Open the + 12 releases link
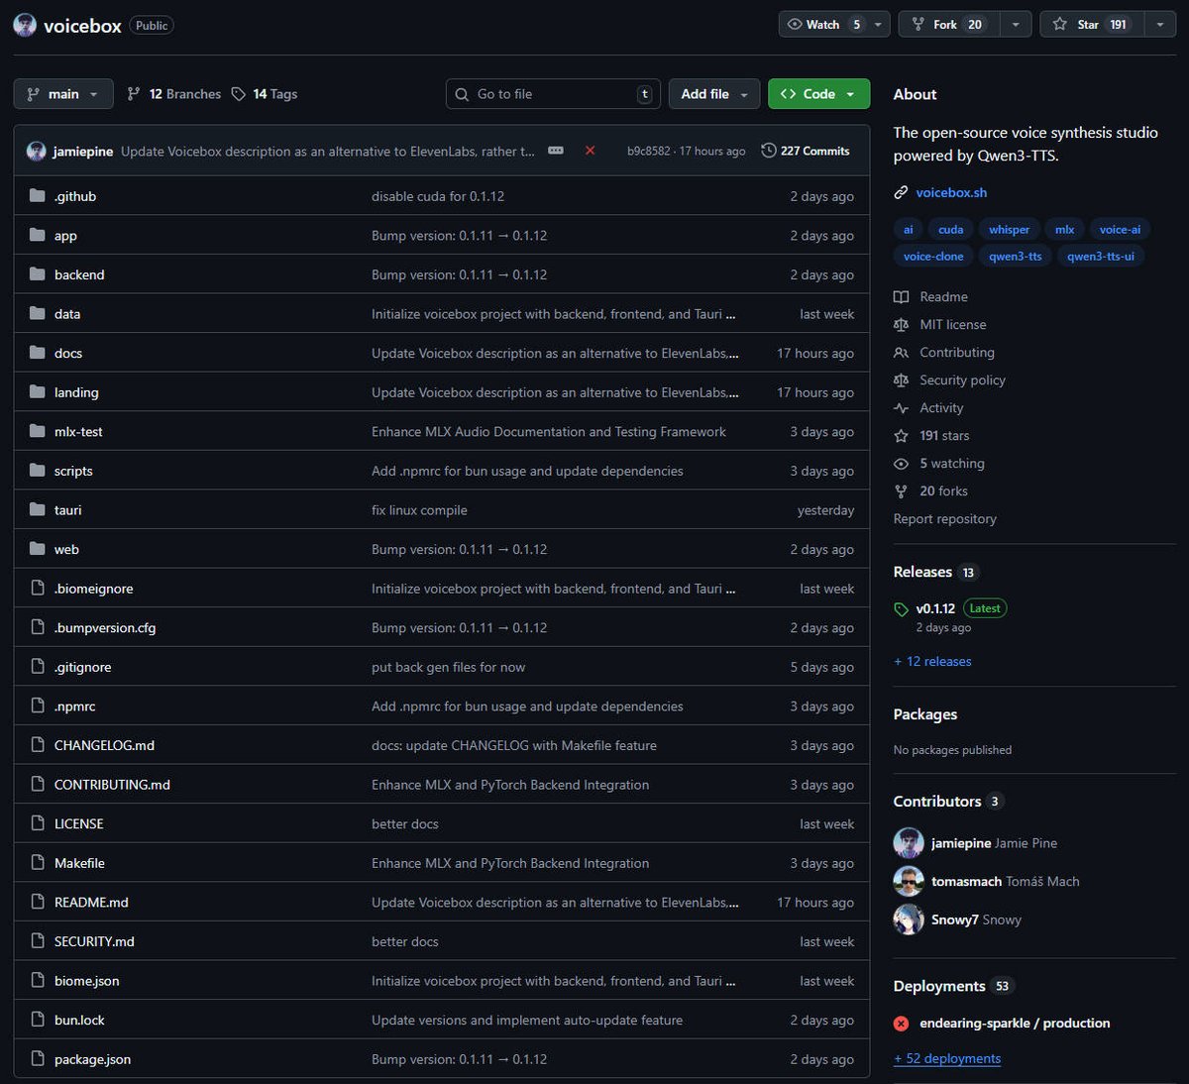Viewport: 1189px width, 1084px height. pos(932,661)
